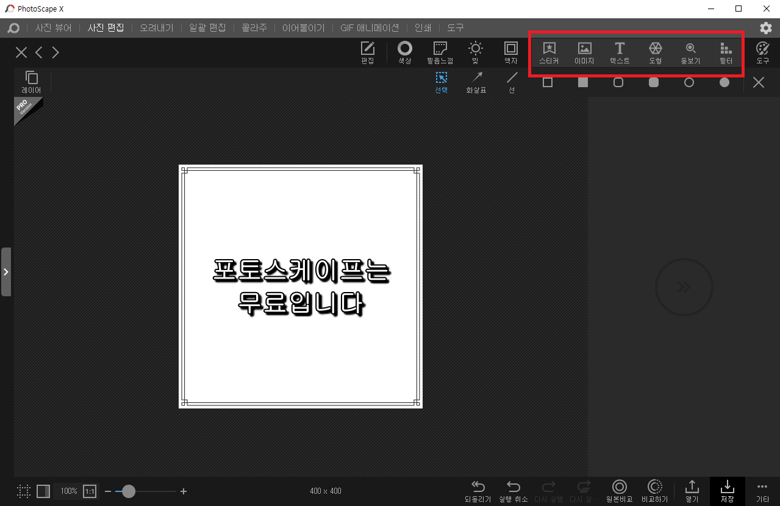Select the 텍스트 (Text) tool
The image size is (780, 506).
point(620,53)
